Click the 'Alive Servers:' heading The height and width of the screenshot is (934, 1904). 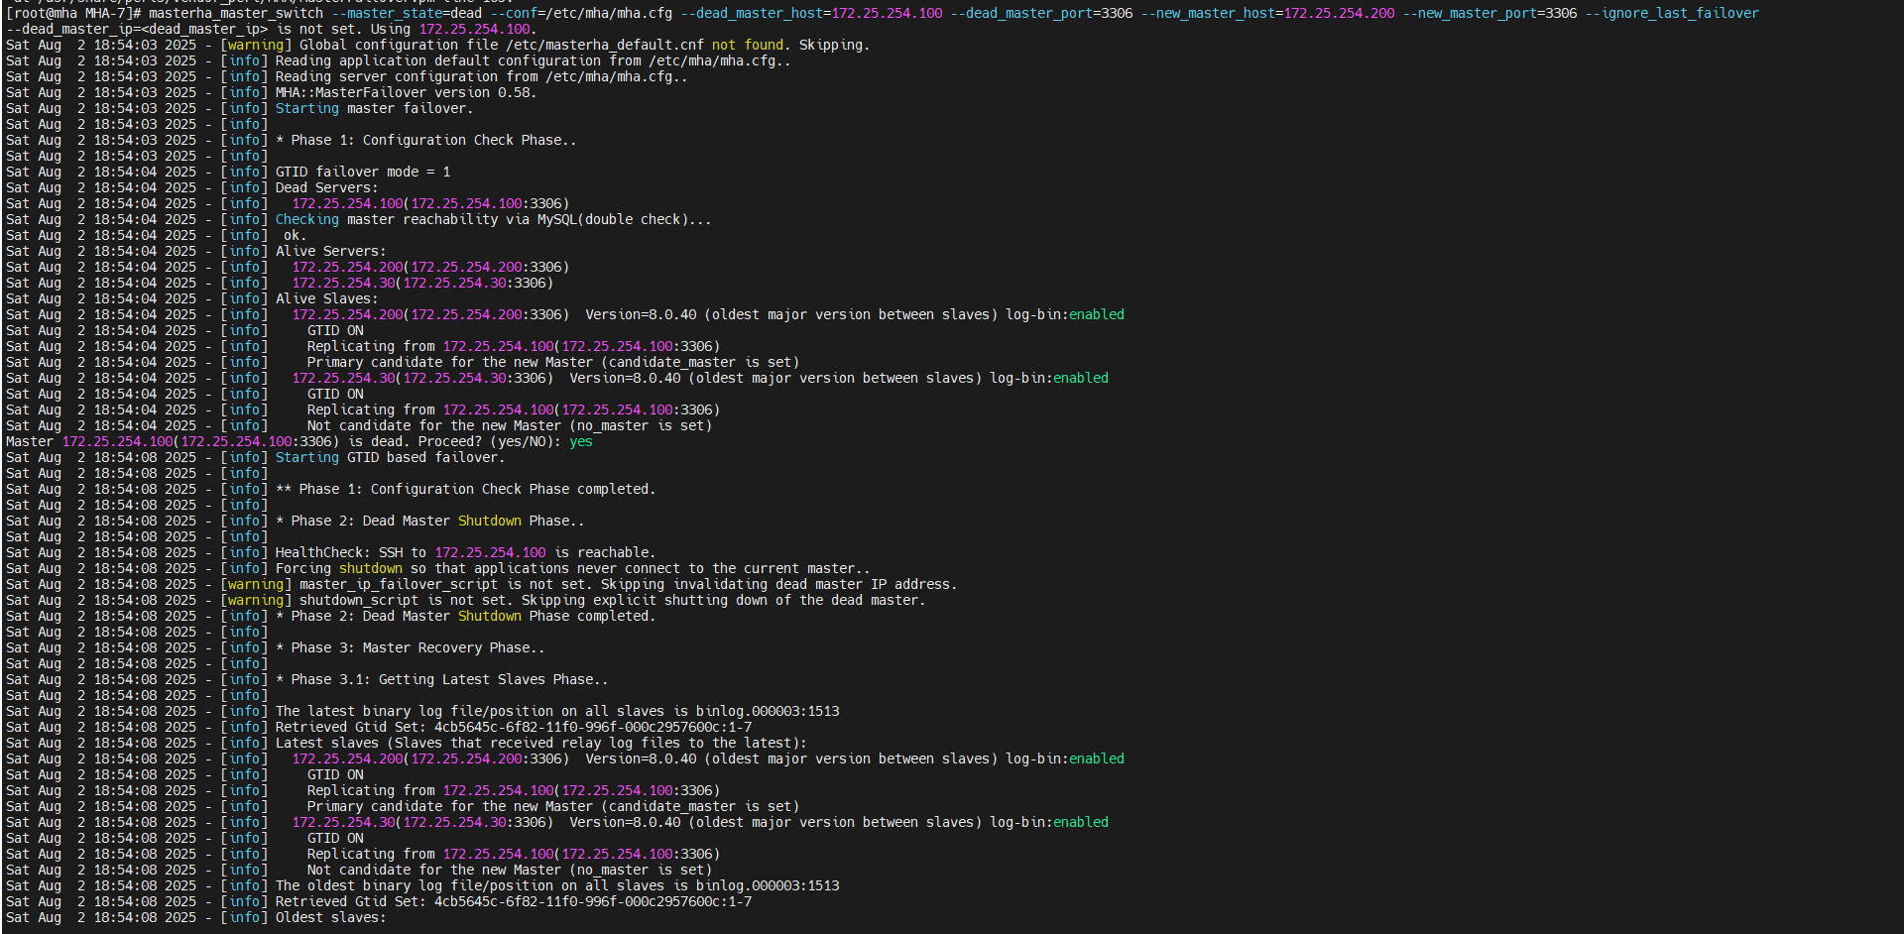[330, 251]
